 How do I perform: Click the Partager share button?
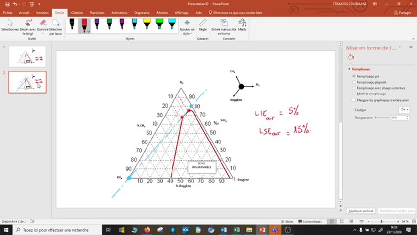click(402, 12)
